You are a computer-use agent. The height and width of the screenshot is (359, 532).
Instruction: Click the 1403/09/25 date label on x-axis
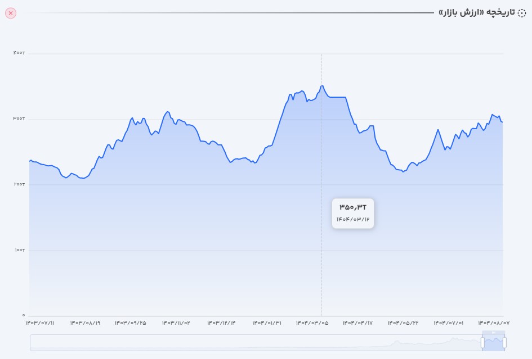(130, 323)
